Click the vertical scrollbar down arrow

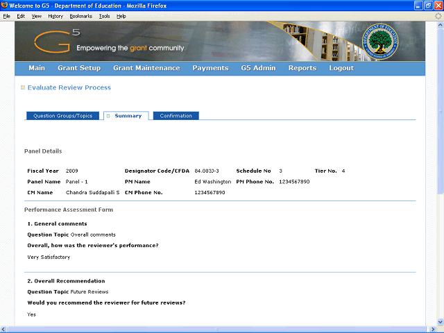click(440, 322)
